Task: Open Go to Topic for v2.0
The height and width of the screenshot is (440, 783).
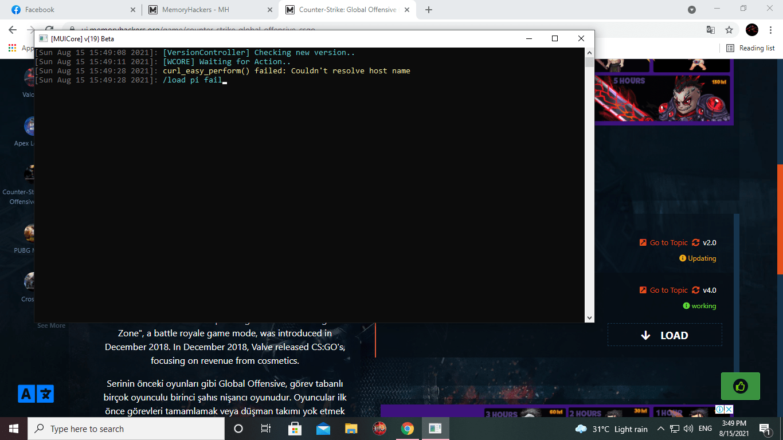Action: click(663, 242)
